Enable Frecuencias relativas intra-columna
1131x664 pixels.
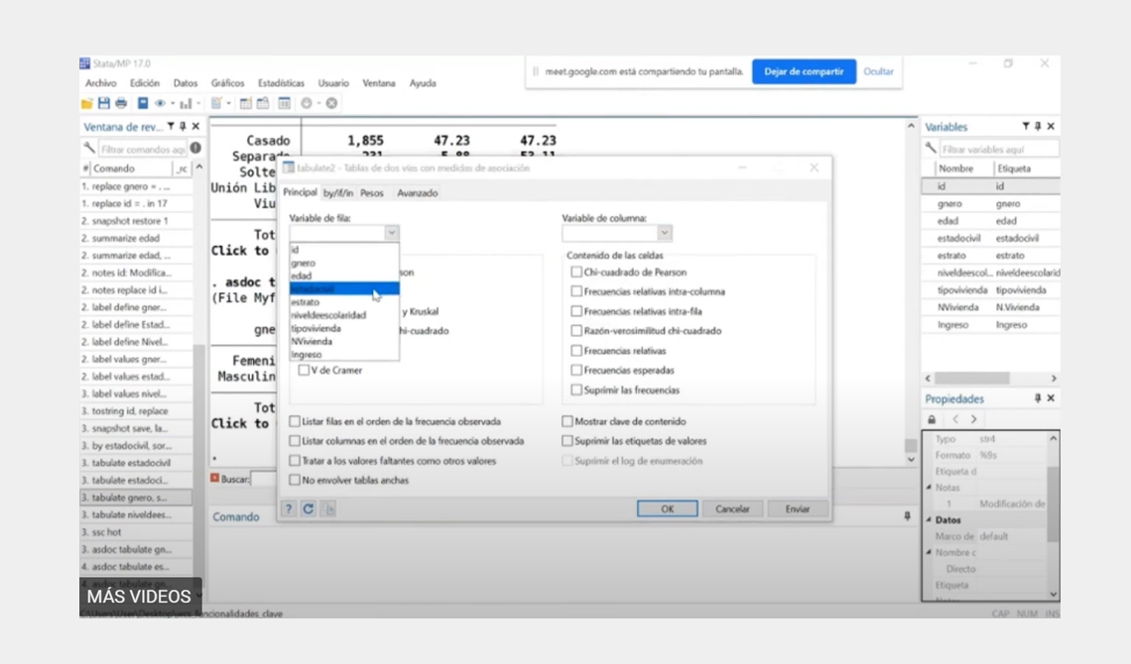(576, 291)
